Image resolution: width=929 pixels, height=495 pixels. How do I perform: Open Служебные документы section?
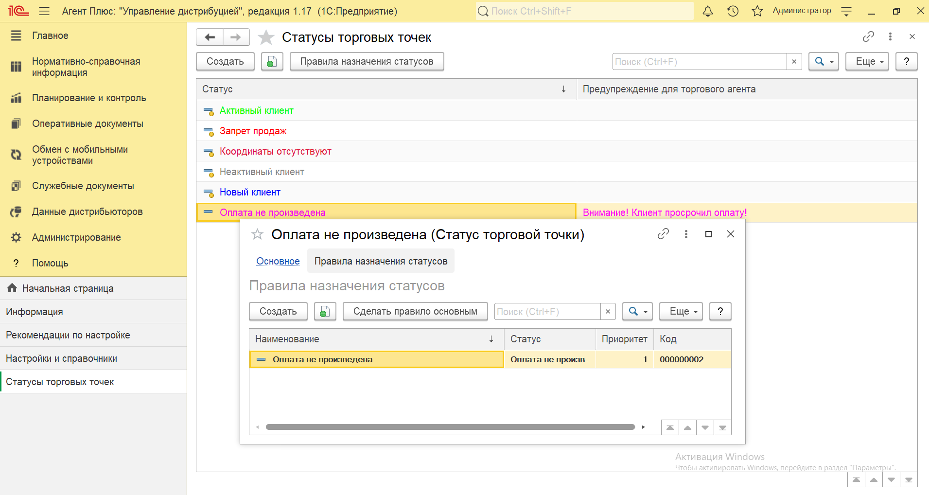click(x=93, y=186)
